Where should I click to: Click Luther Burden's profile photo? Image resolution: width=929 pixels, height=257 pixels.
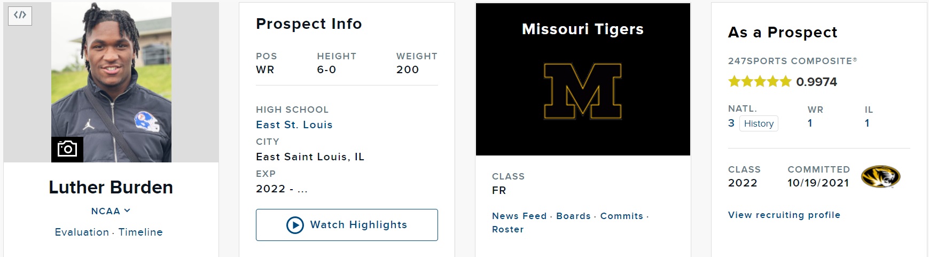pyautogui.click(x=111, y=82)
